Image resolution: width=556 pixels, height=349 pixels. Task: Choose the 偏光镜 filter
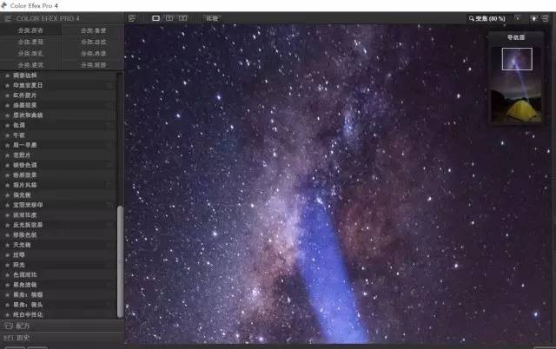pos(58,195)
